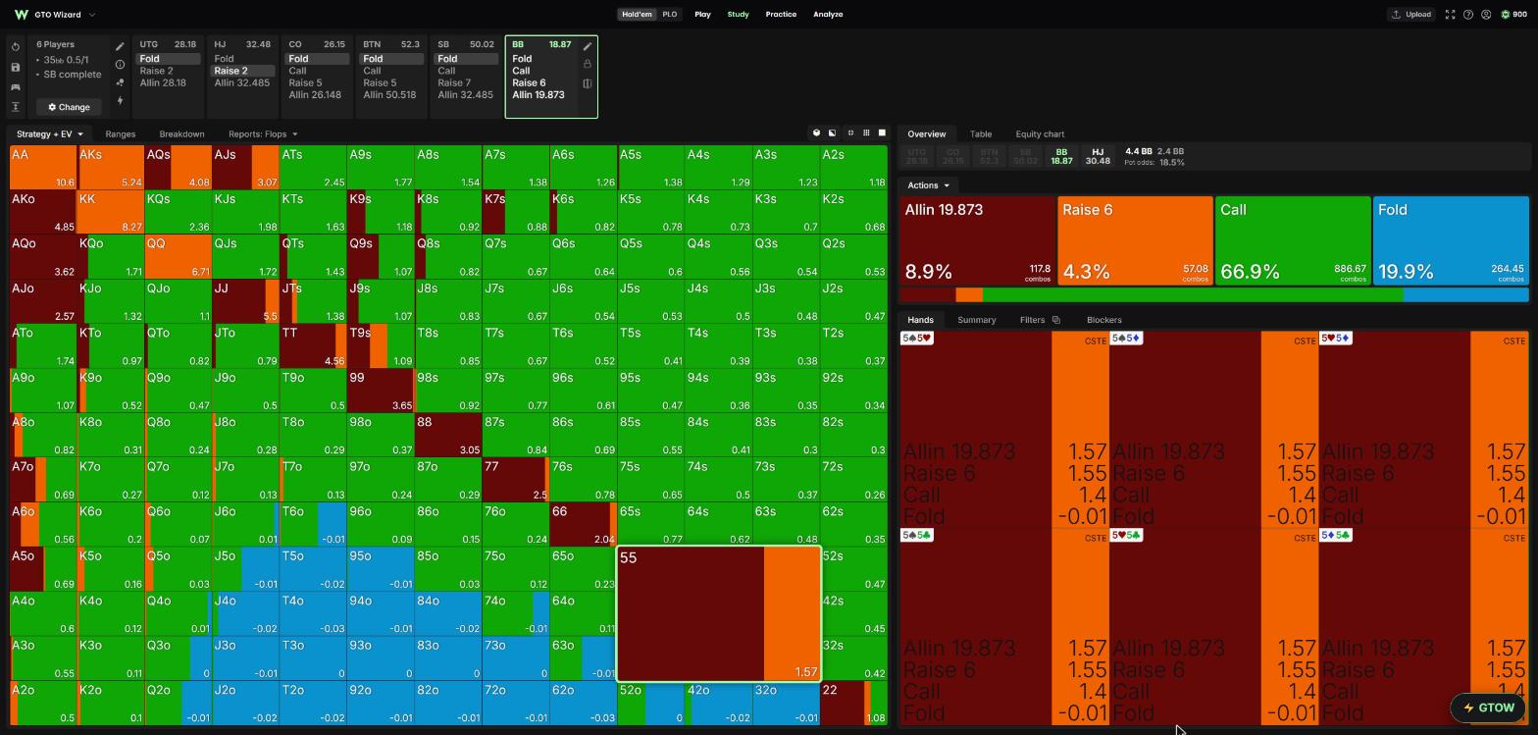Open the Actions dropdown
This screenshot has height=735, width=1538.
tap(928, 185)
